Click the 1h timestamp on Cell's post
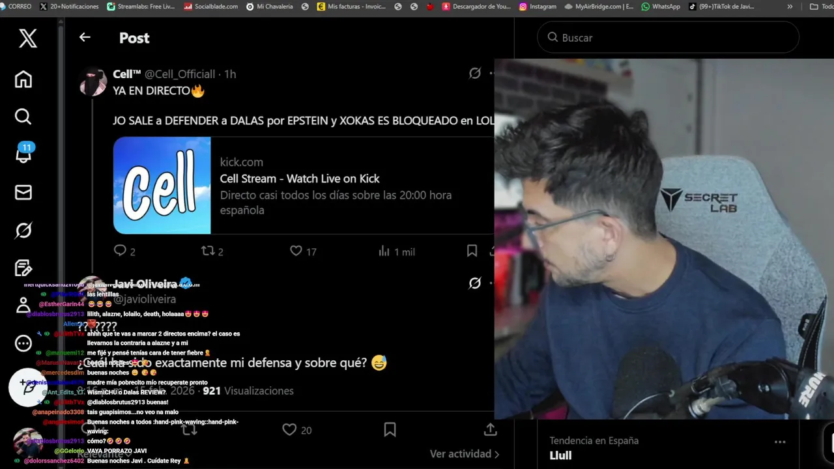The width and height of the screenshot is (834, 469). (230, 74)
